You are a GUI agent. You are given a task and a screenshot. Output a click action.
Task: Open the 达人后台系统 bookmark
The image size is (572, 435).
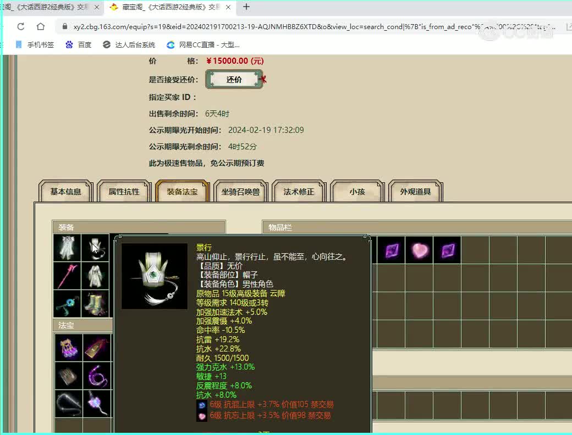(x=129, y=45)
